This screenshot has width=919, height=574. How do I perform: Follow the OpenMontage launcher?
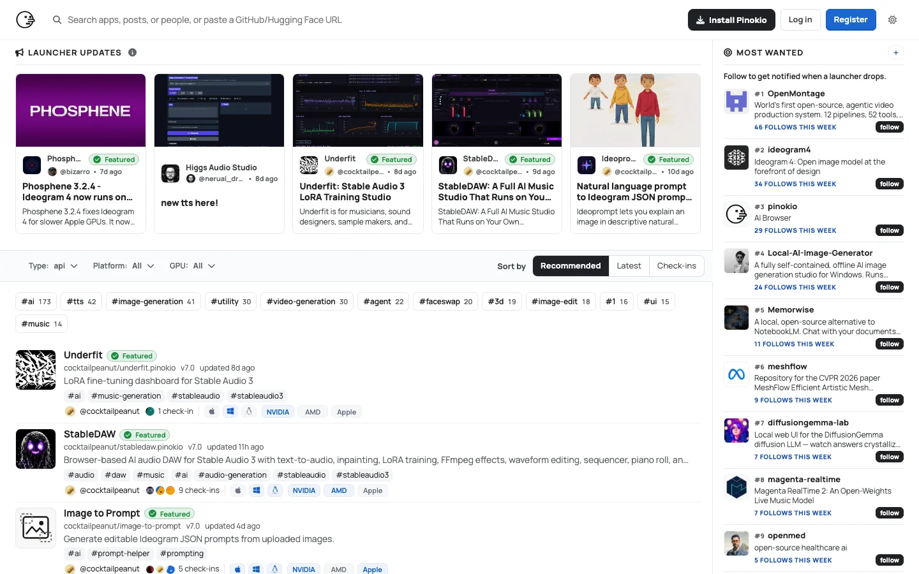click(x=890, y=128)
